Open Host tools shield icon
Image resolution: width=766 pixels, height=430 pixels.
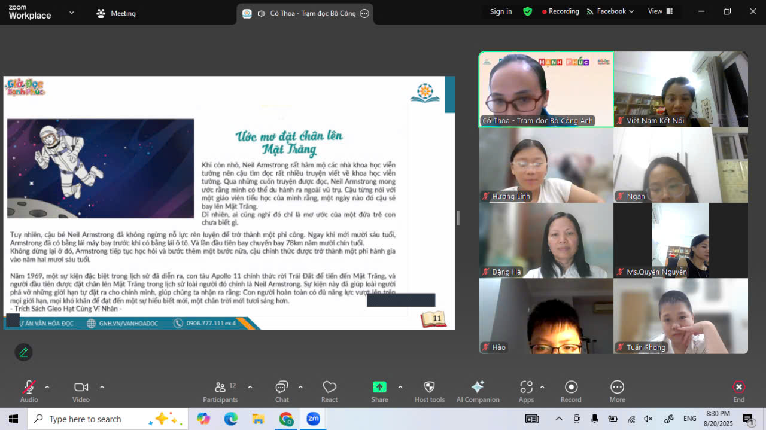click(x=429, y=388)
